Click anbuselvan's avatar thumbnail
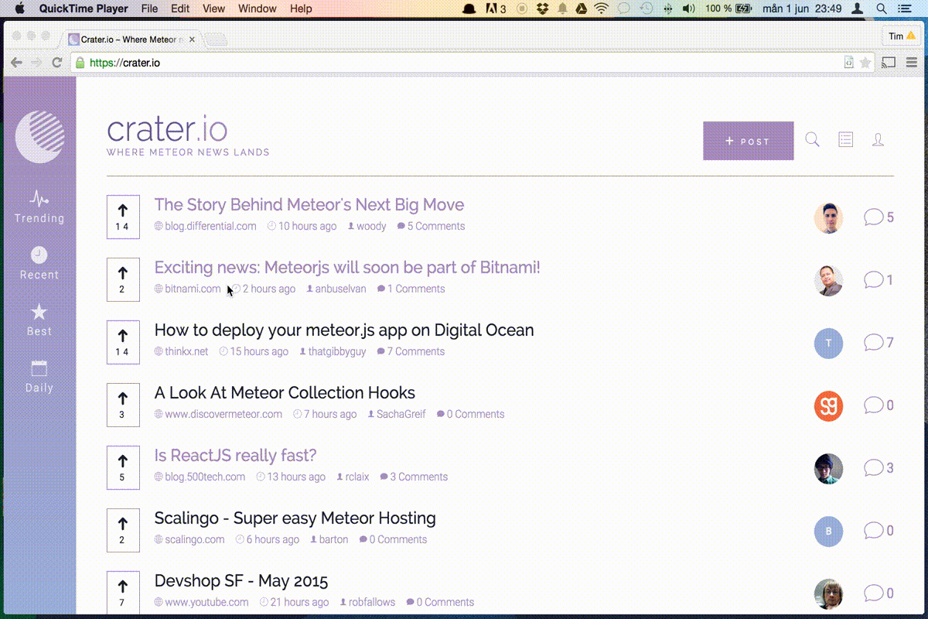The height and width of the screenshot is (619, 928). [828, 280]
